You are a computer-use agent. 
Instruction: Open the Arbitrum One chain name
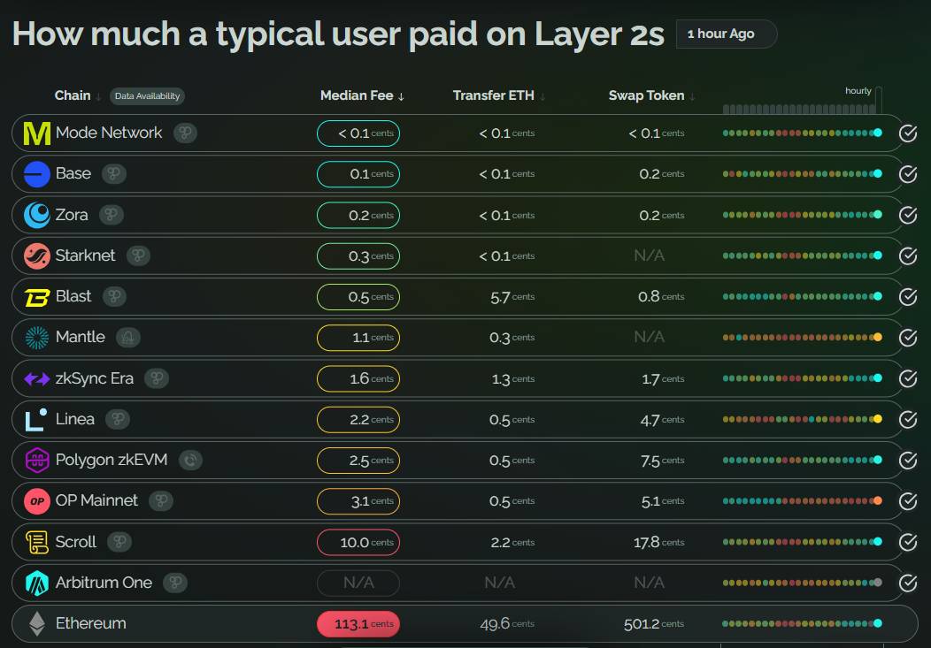coord(104,583)
